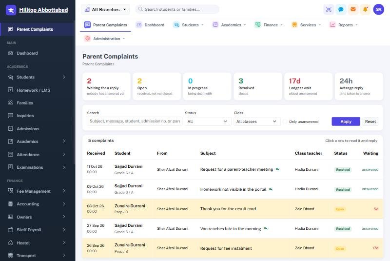Expand the Attendance sidebar chevron

click(64, 155)
